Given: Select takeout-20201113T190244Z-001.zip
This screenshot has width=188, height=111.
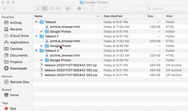Looking at the screenshot, I should (x=71, y=65).
